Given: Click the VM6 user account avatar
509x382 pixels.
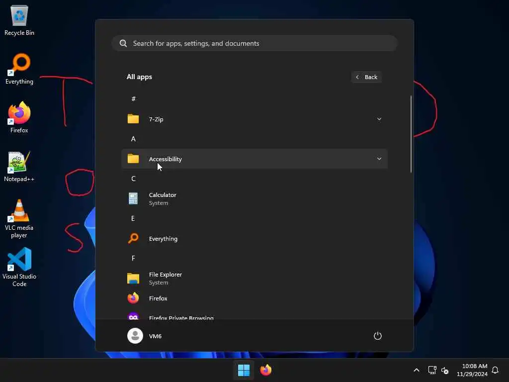Looking at the screenshot, I should [x=135, y=336].
